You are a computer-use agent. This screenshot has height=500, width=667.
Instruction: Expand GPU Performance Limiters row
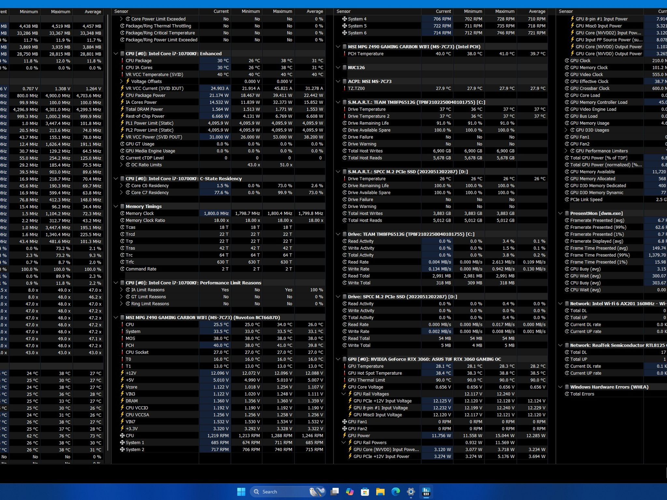click(x=566, y=151)
